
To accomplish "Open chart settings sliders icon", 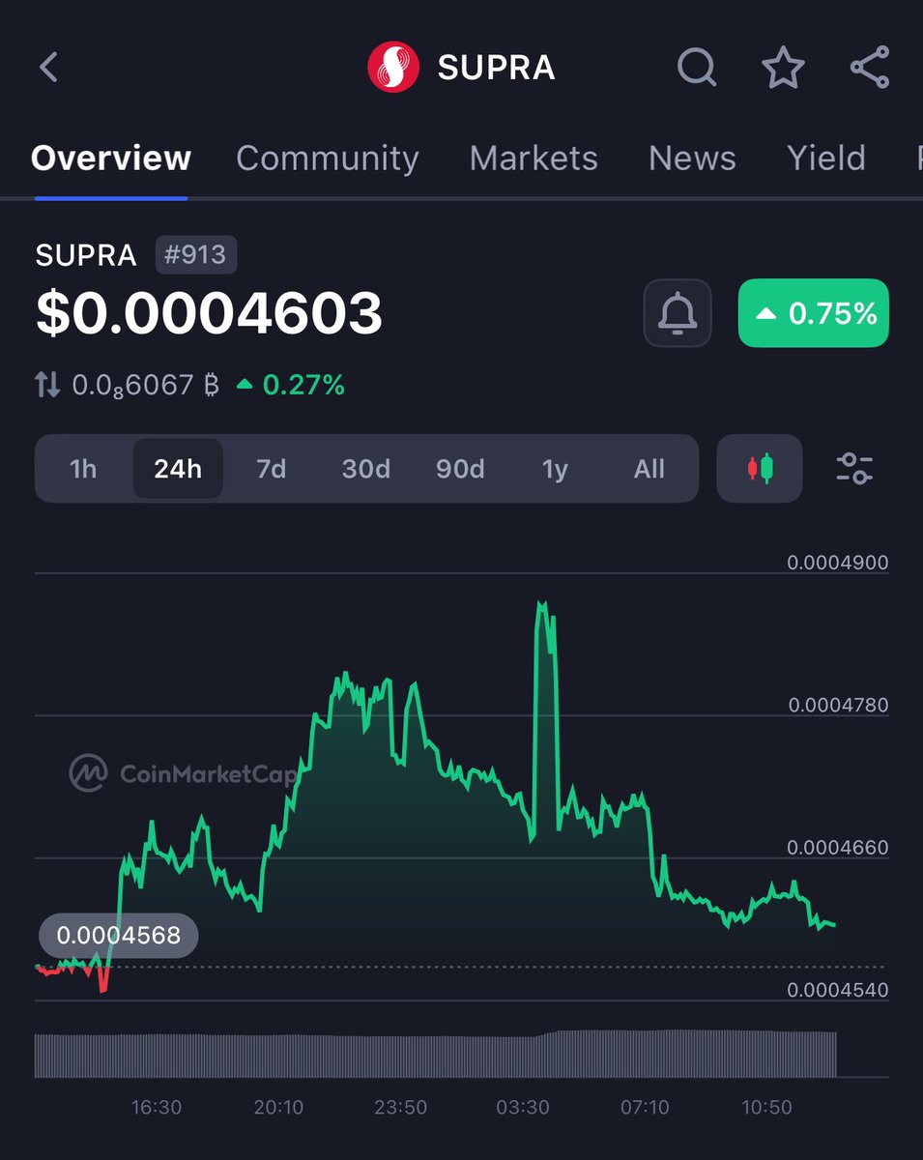I will pyautogui.click(x=854, y=469).
